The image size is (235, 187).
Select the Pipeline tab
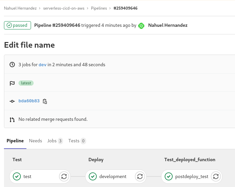pos(15,141)
